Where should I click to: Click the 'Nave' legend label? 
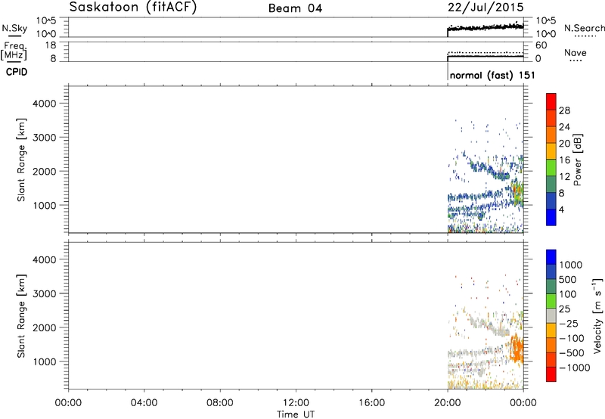[576, 52]
